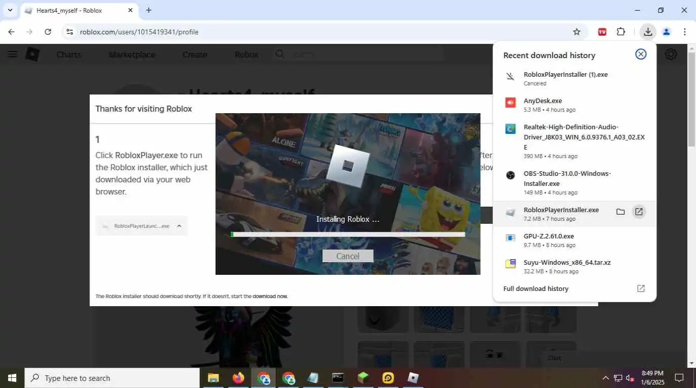Focus the Chrome address bar URL
The height and width of the screenshot is (388, 696).
pos(139,32)
